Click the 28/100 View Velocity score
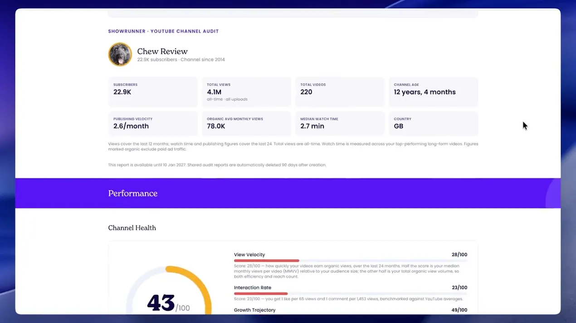 pyautogui.click(x=459, y=255)
